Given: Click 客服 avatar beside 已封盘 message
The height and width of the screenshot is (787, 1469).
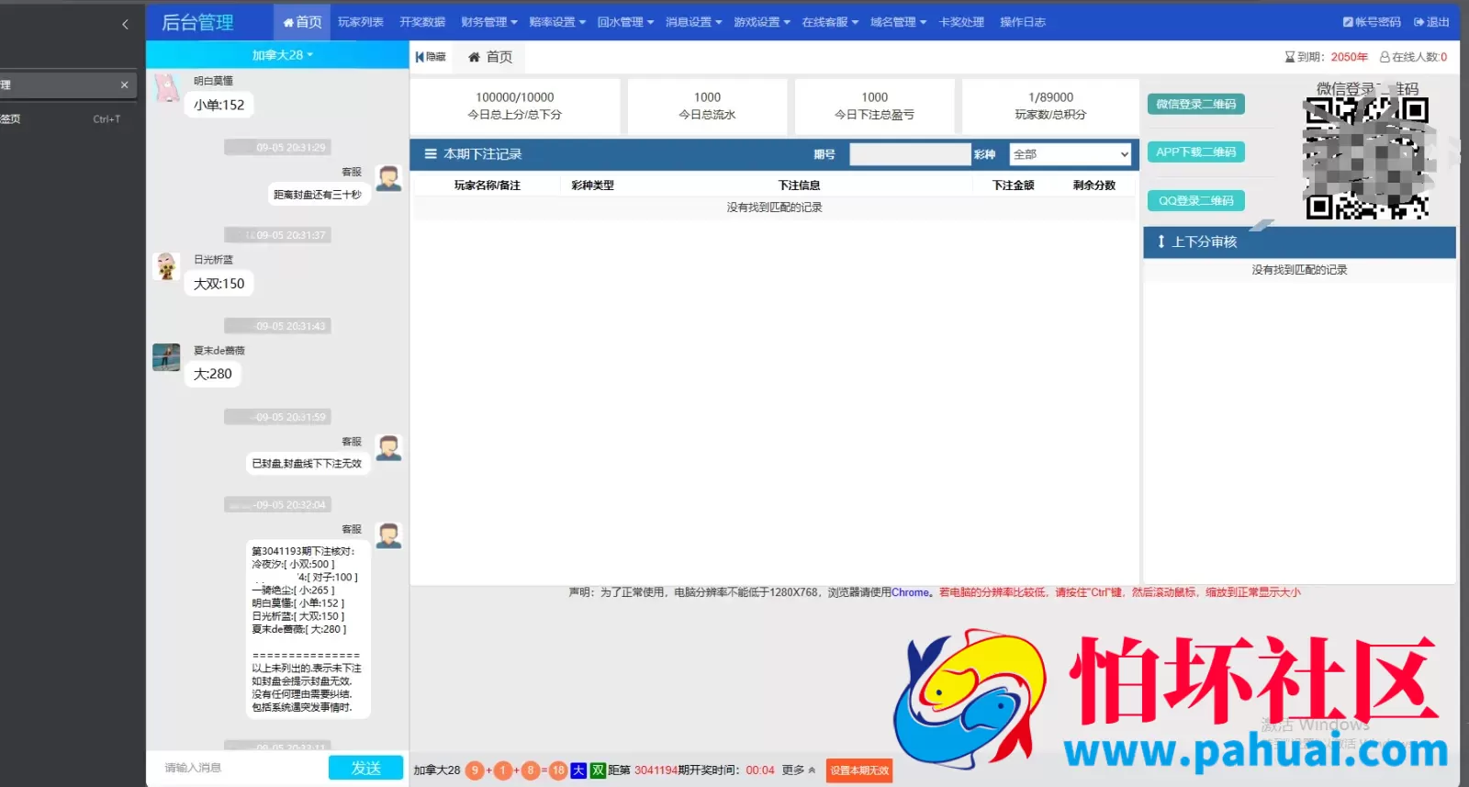Looking at the screenshot, I should tap(389, 448).
